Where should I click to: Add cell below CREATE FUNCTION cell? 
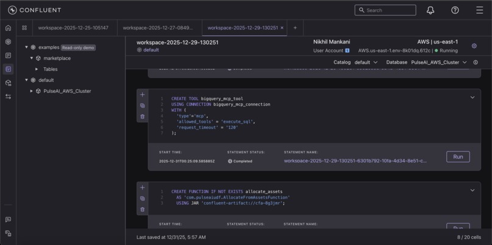(x=142, y=188)
